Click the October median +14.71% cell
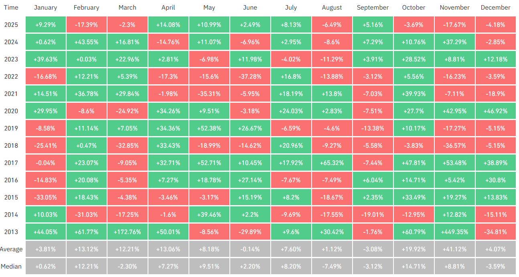519x277 pixels. coord(414,266)
